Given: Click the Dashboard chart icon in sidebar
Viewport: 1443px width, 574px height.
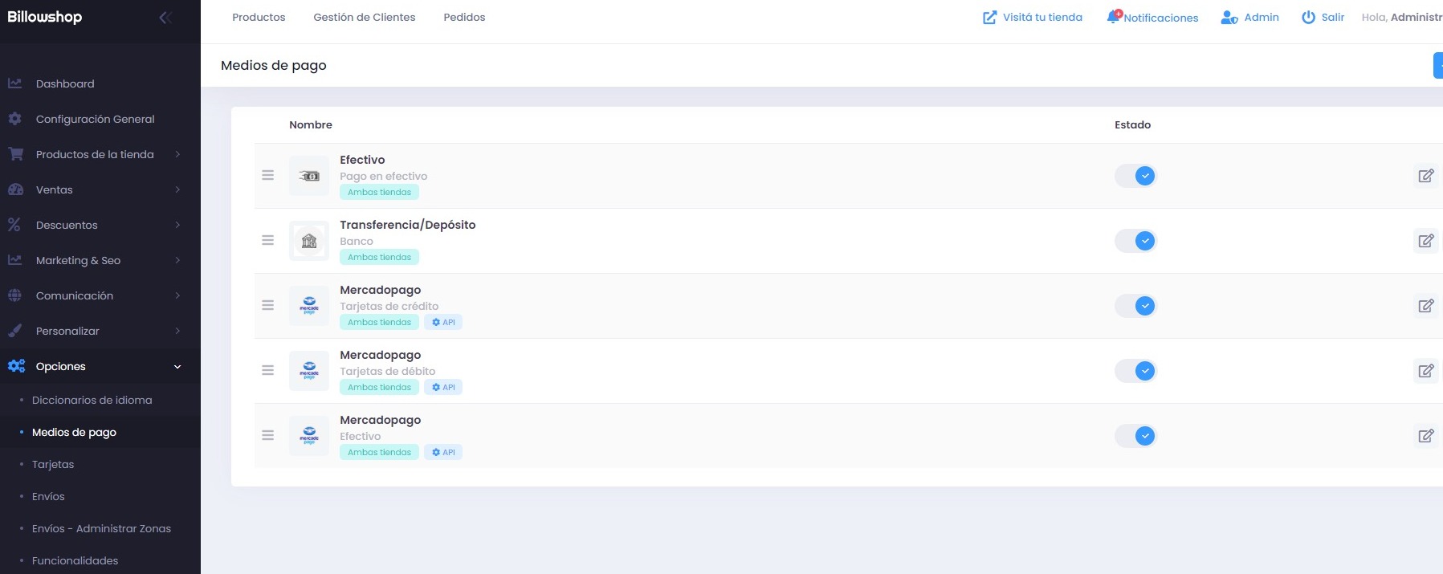Looking at the screenshot, I should coord(14,83).
